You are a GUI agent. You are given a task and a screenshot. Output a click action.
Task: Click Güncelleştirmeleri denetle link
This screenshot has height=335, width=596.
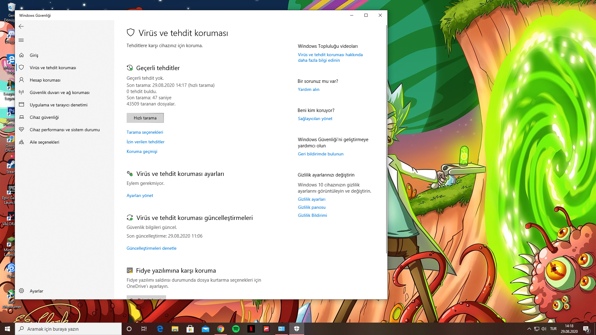pos(151,248)
